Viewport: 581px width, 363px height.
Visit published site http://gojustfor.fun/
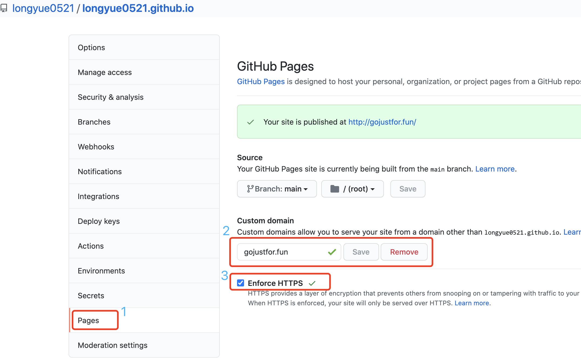382,122
